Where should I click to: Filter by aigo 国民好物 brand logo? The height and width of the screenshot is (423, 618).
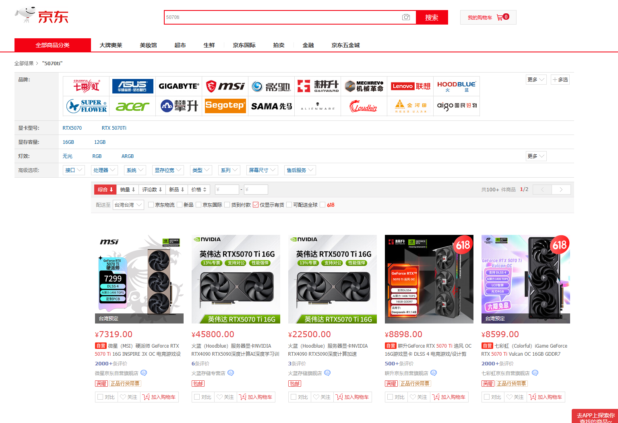457,106
